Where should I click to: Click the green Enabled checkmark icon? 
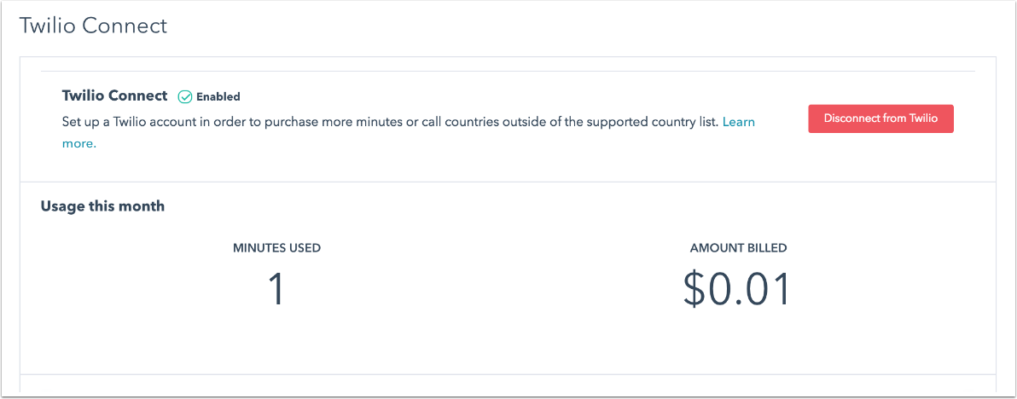tap(185, 97)
